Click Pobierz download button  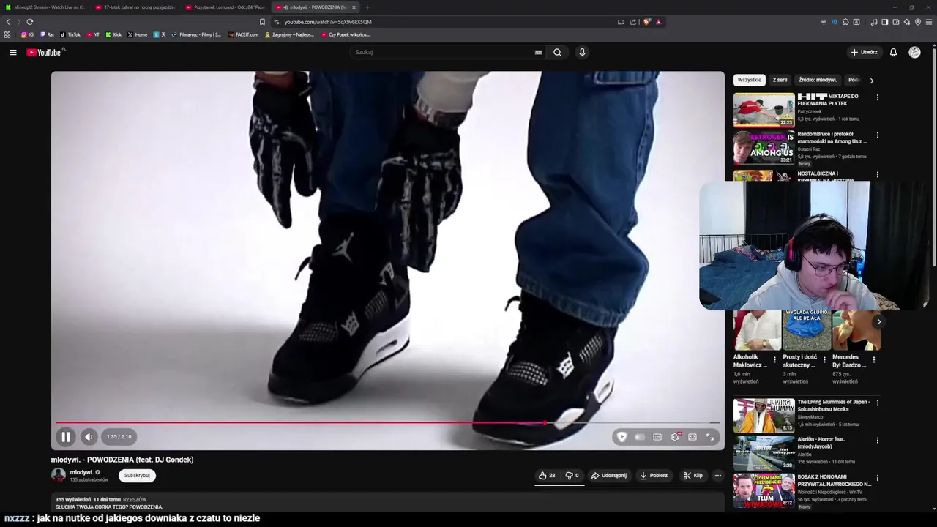point(654,475)
